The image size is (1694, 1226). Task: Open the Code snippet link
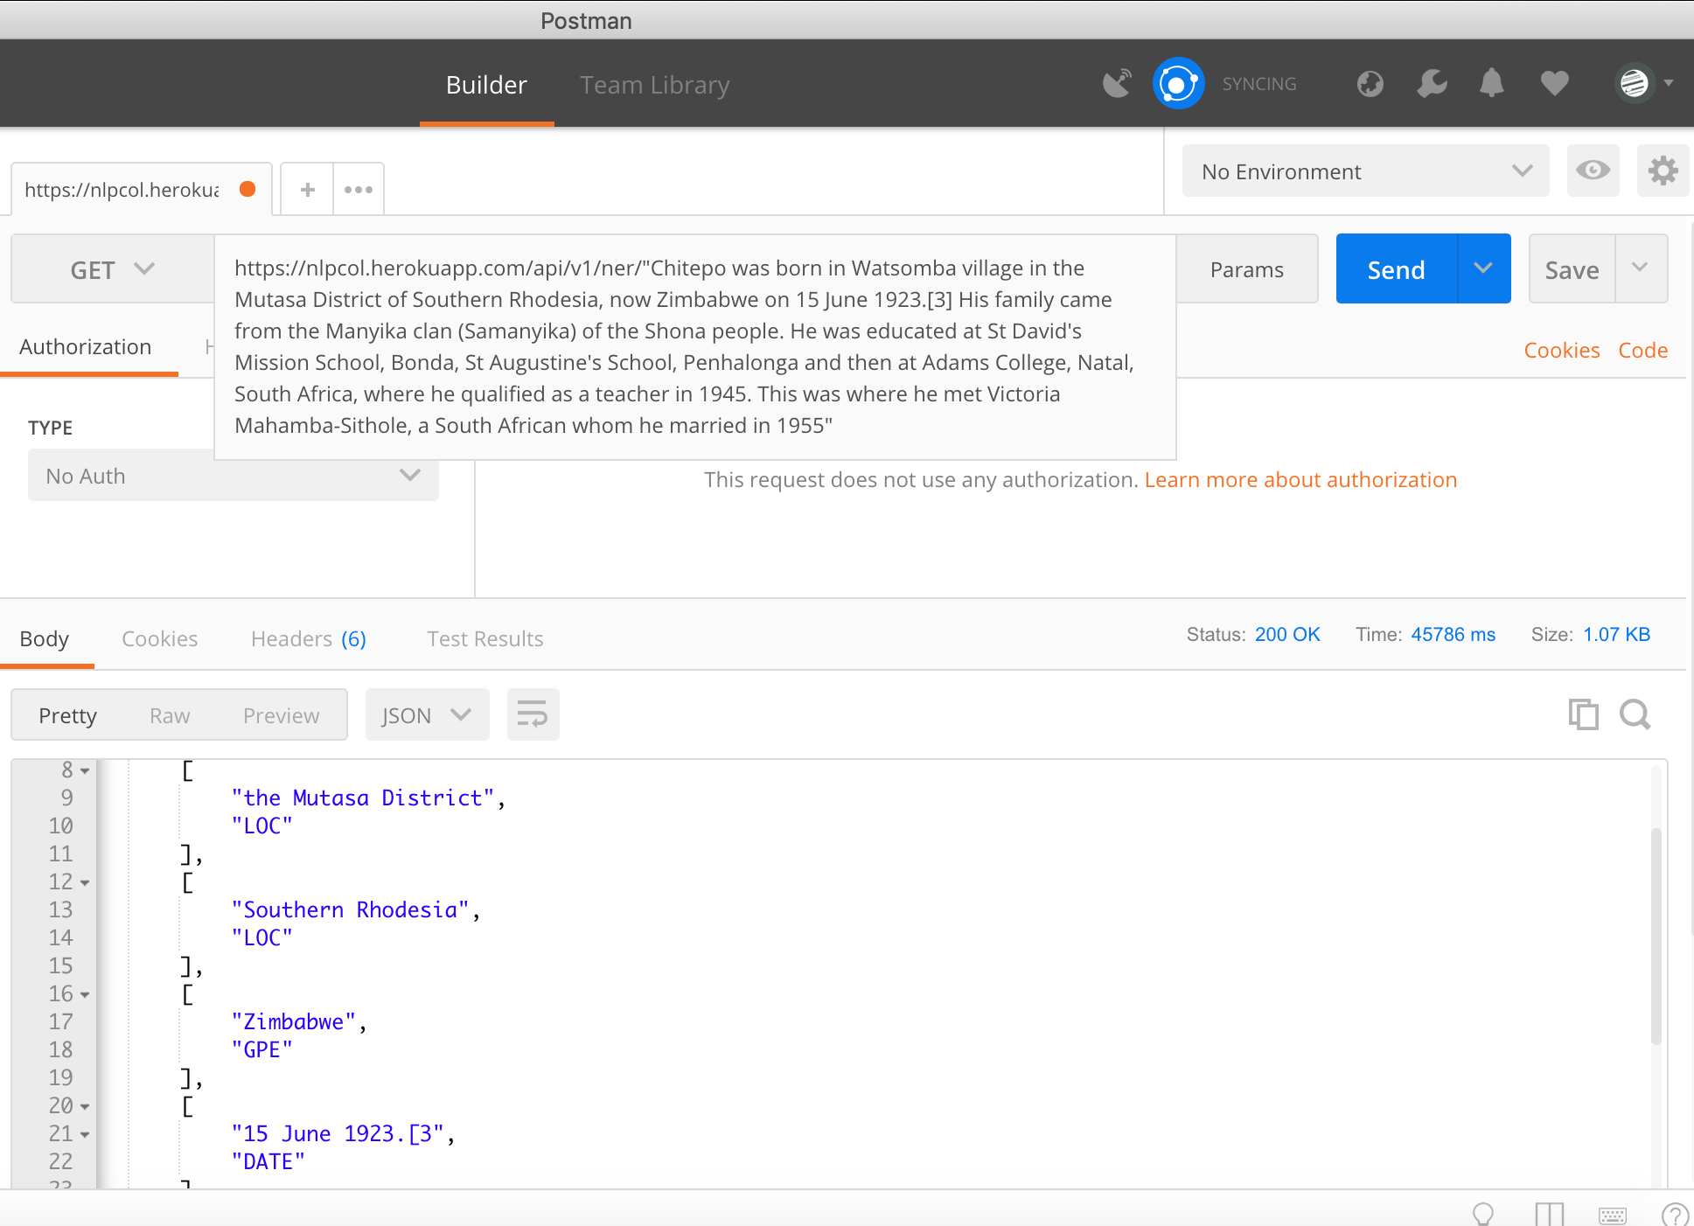click(1643, 350)
